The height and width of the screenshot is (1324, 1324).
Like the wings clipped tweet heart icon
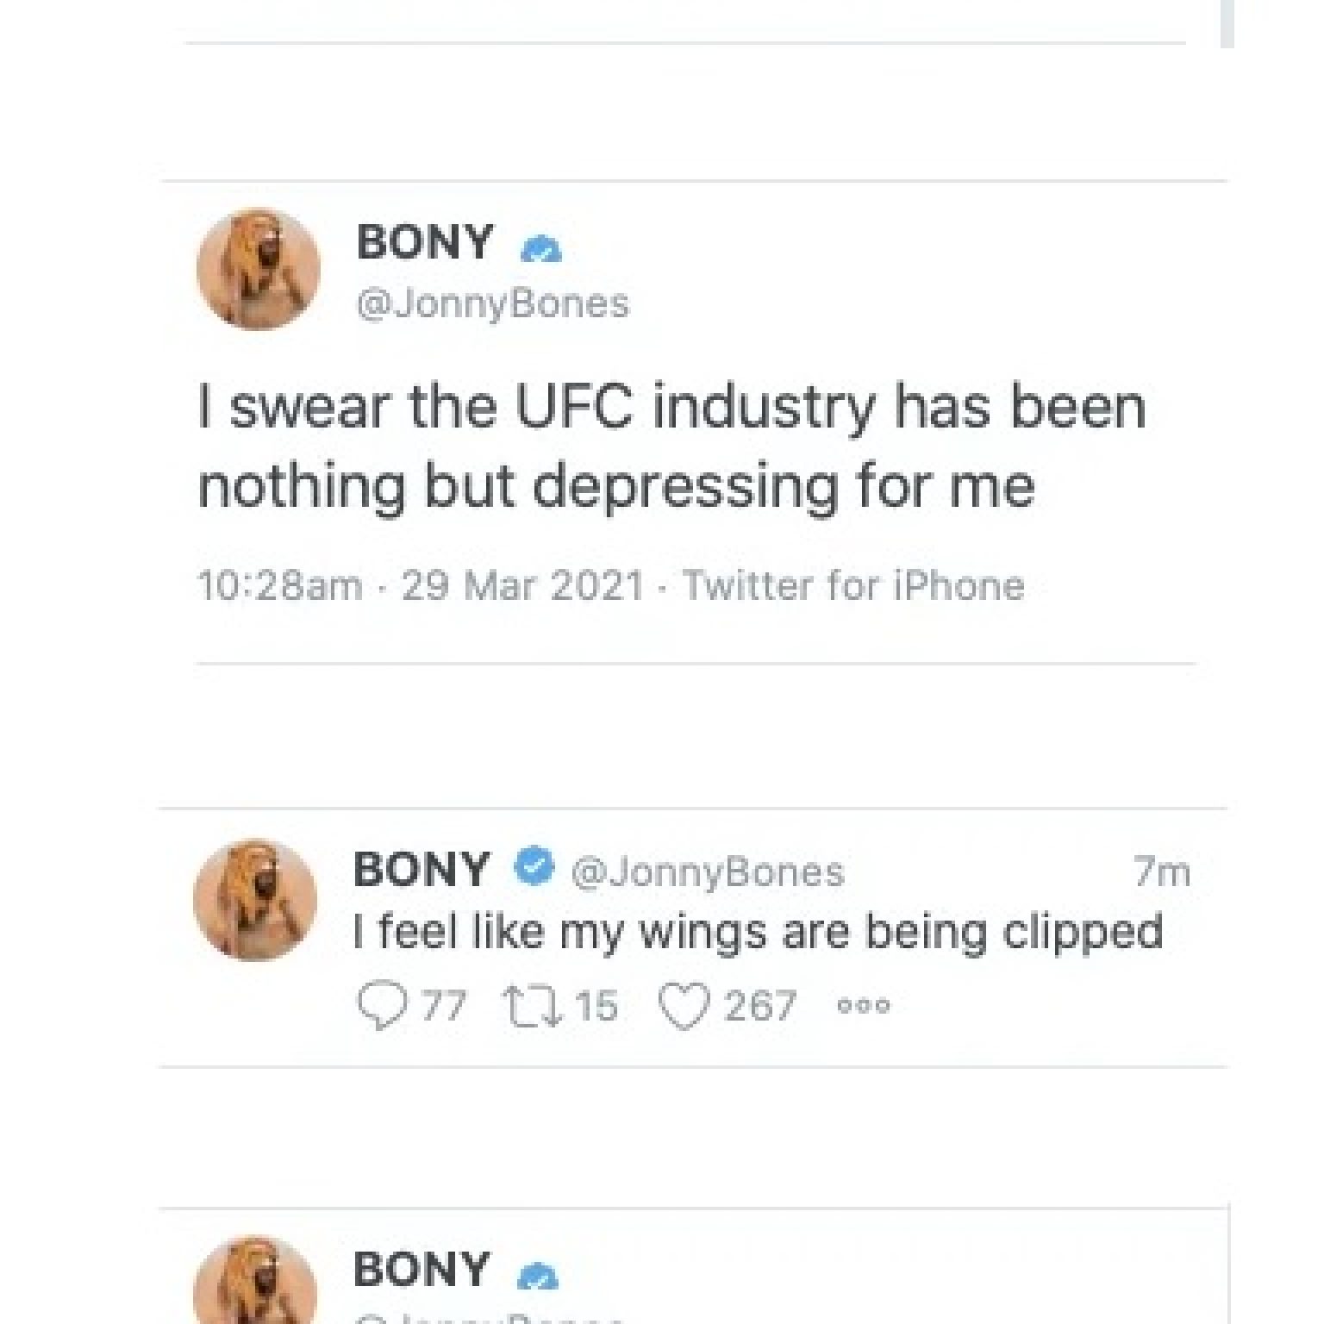[684, 1006]
